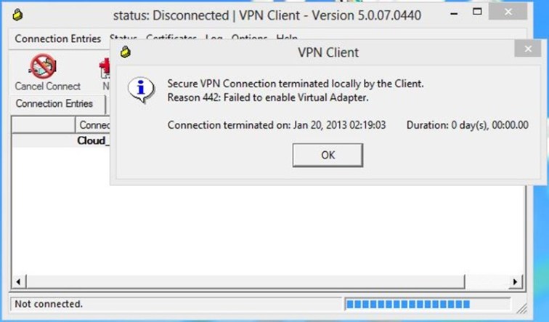Switch to the Connection Entries tab
Viewport: 549px width, 322px height.
(x=54, y=104)
